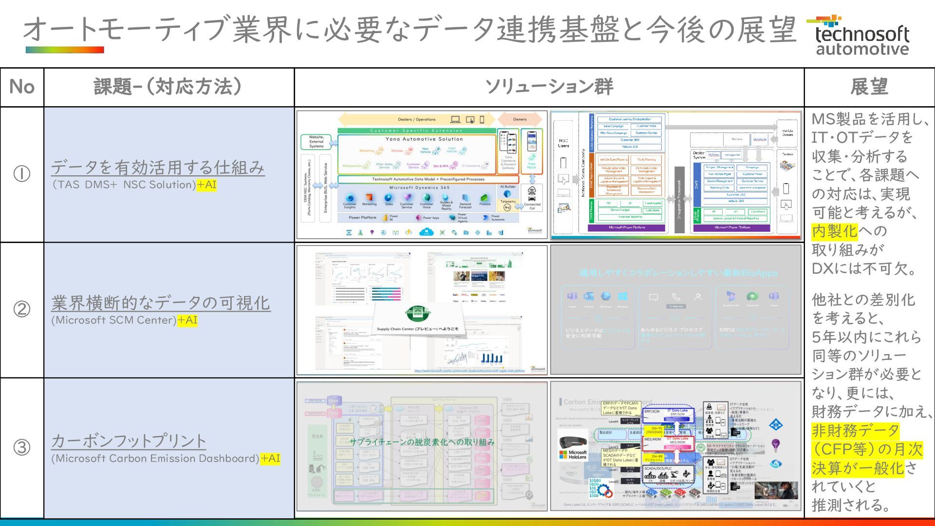Open the カーボンフットプリント link

point(129,441)
